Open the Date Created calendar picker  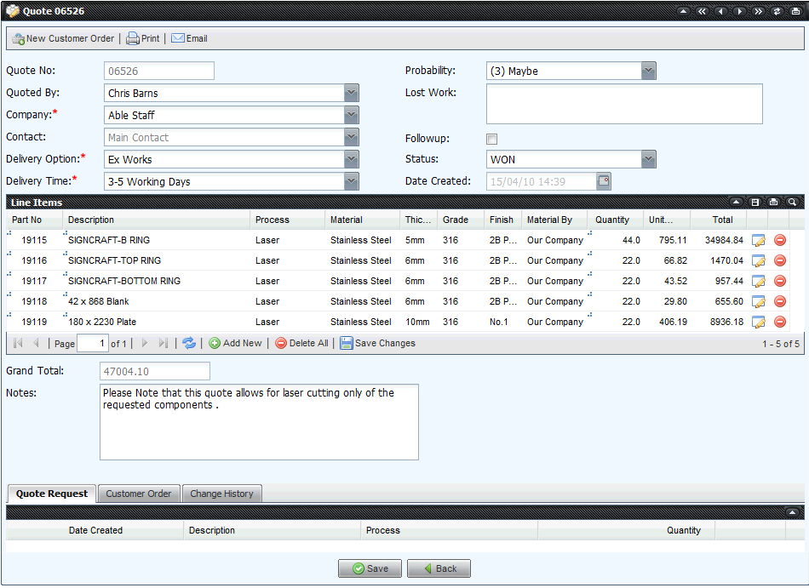coord(604,181)
